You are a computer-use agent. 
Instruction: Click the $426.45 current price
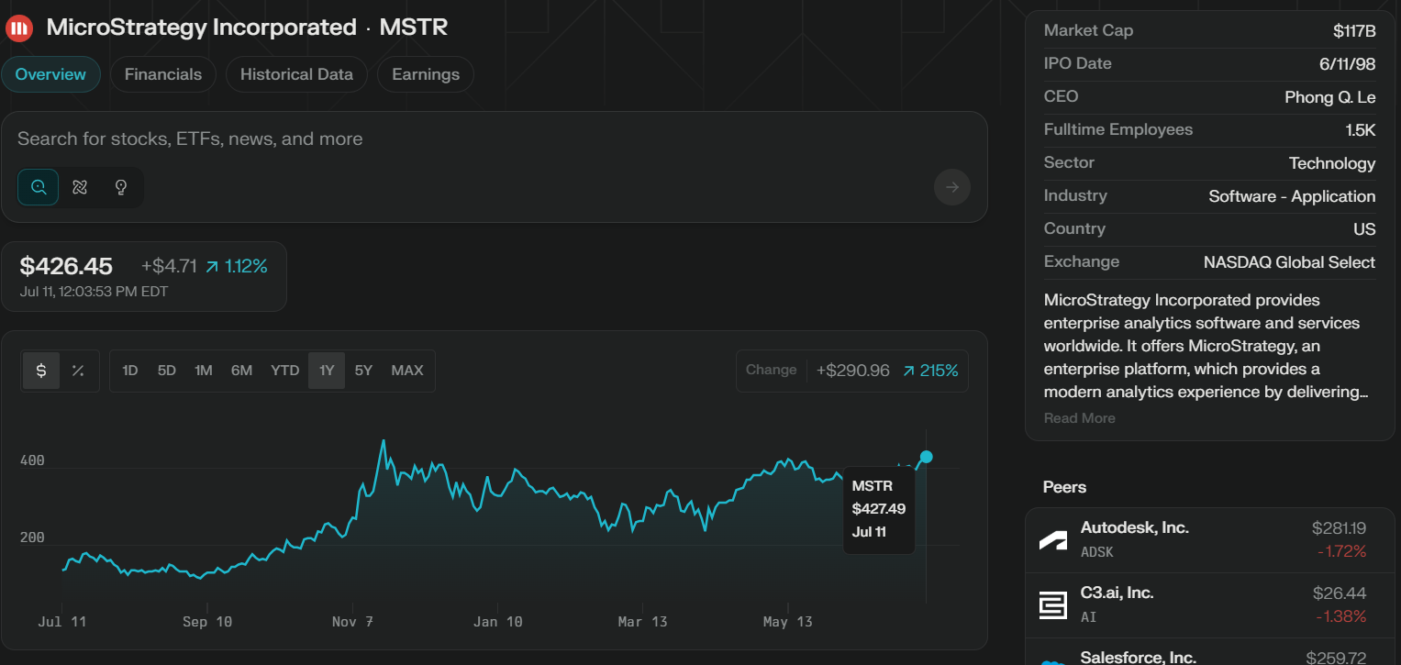[66, 267]
